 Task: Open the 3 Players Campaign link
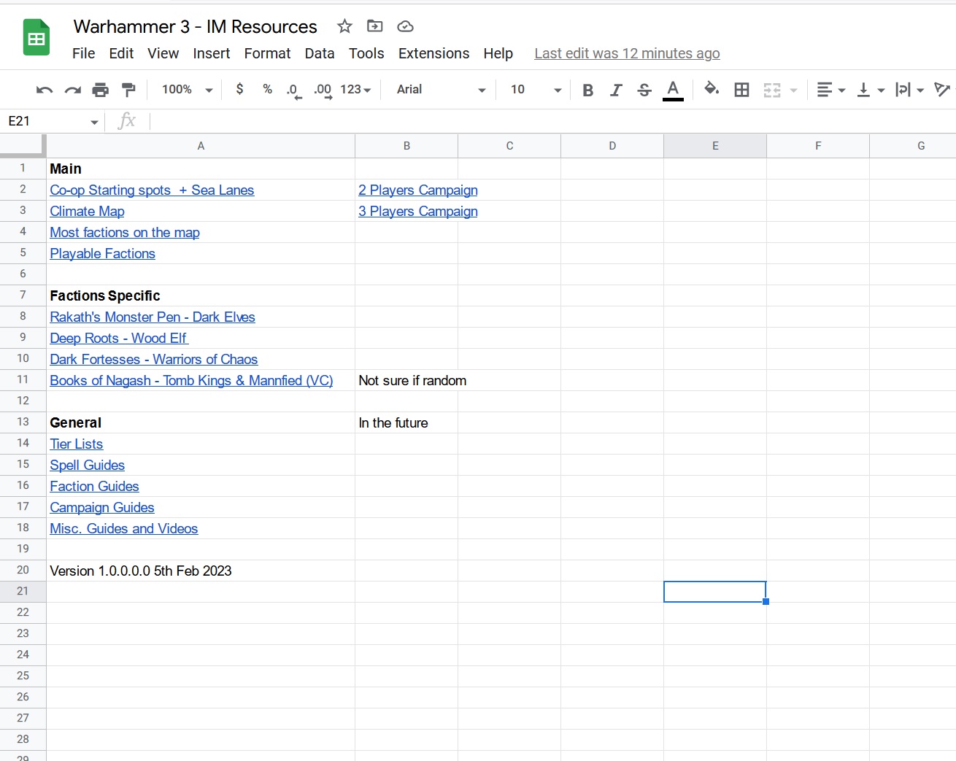click(x=418, y=212)
